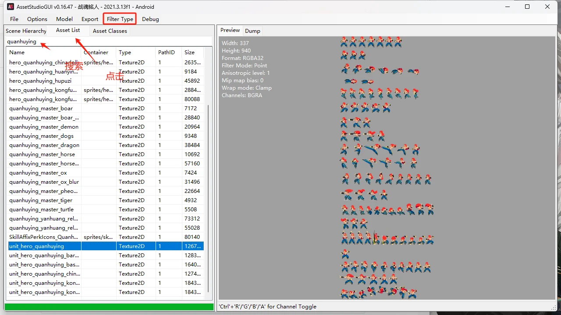Sort by the PathID column header
561x315 pixels.
tap(167, 52)
